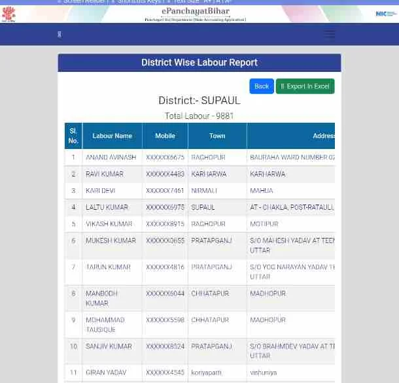Click the ePanchayatBihar title banner
399x383 pixels.
pos(195,14)
